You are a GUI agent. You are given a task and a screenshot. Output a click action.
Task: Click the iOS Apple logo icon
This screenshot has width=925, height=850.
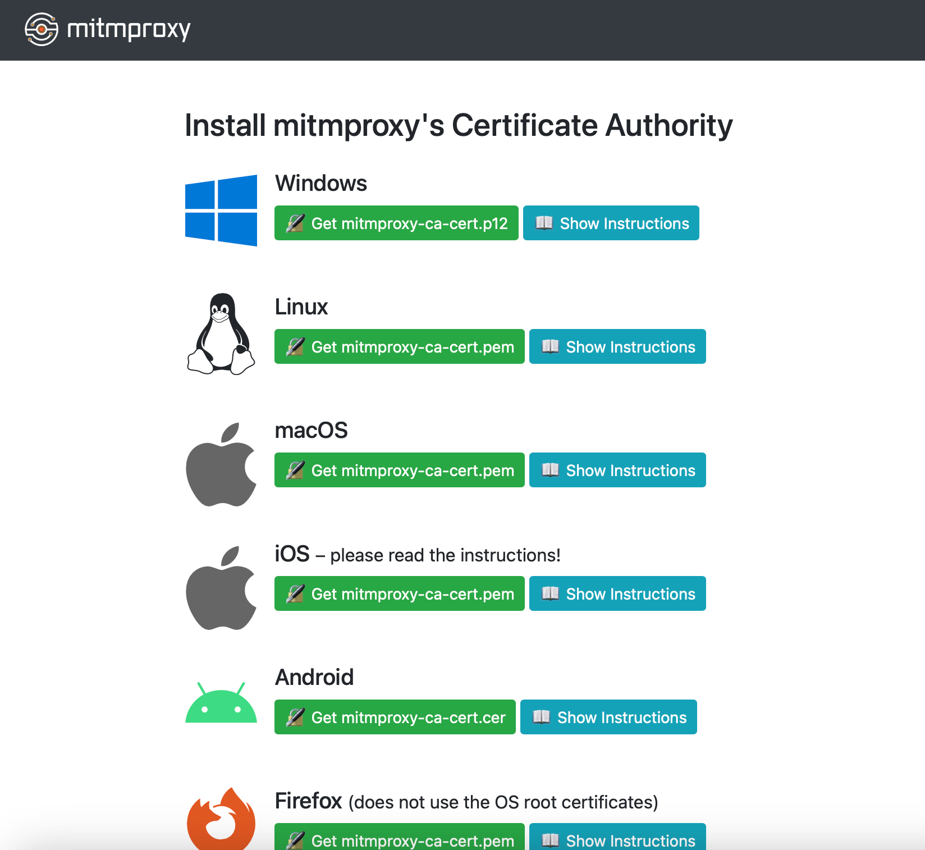pyautogui.click(x=221, y=588)
